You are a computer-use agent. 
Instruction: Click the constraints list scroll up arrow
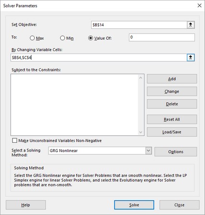pyautogui.click(x=141, y=78)
